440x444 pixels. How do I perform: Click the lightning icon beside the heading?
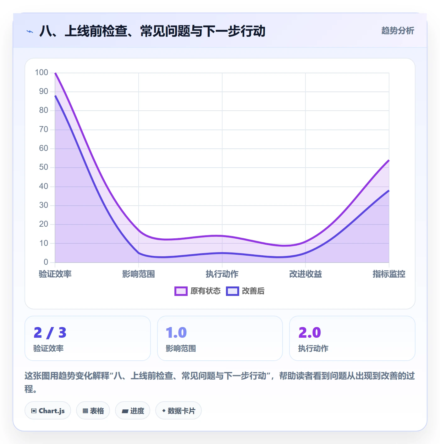click(30, 31)
